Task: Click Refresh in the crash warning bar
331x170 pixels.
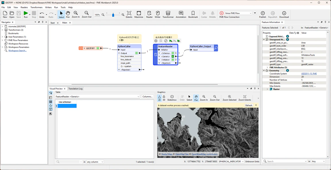Action: (x=249, y=105)
